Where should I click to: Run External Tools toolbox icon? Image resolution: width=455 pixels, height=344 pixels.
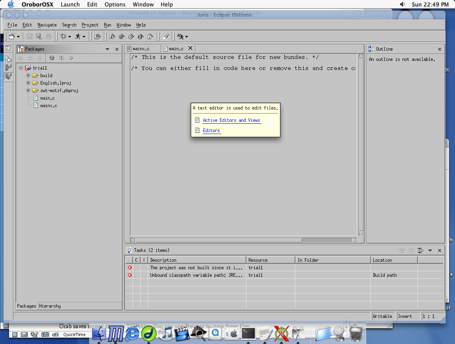tap(180, 36)
